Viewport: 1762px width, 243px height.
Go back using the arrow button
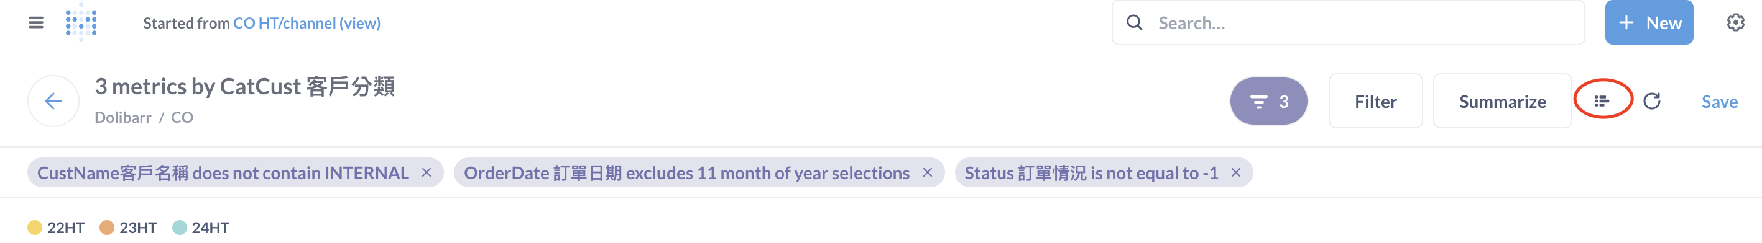coord(53,101)
